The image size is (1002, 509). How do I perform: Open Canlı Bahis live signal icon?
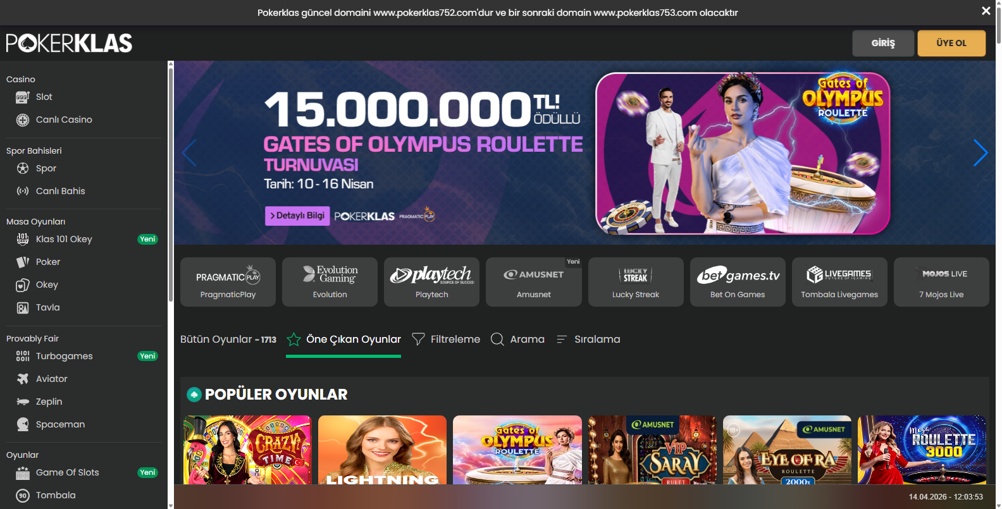point(23,191)
